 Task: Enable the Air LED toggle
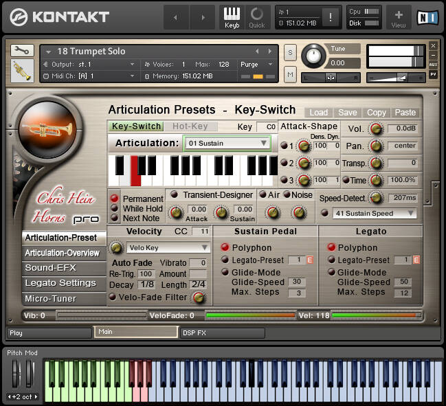pyautogui.click(x=263, y=194)
